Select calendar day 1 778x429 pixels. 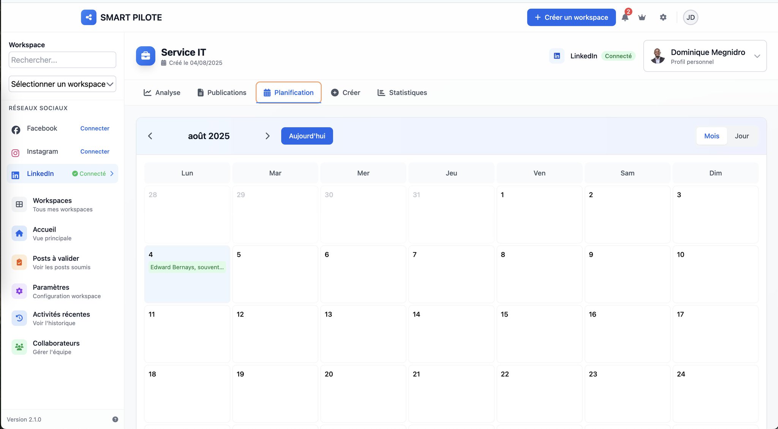[539, 214]
